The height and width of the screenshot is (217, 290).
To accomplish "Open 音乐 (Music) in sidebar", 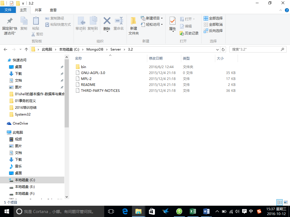I will 16,166.
